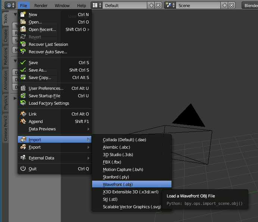
Task: Click the Export icon
Action: [x=23, y=147]
